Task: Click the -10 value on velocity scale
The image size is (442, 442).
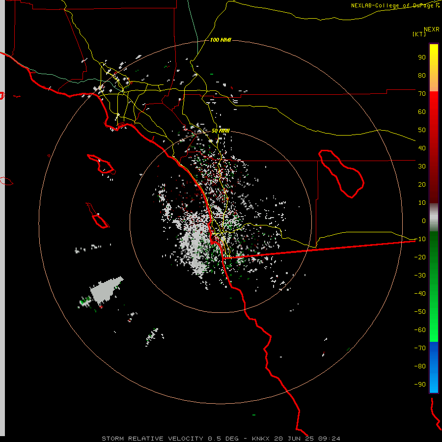Action: click(420, 239)
